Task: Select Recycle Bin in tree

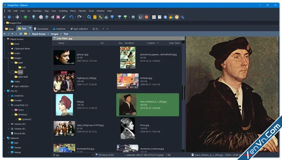Action: (x=20, y=133)
